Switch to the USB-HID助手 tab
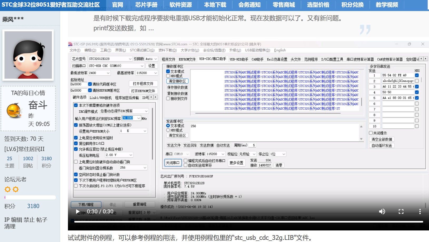The image size is (429, 242). coord(239,59)
